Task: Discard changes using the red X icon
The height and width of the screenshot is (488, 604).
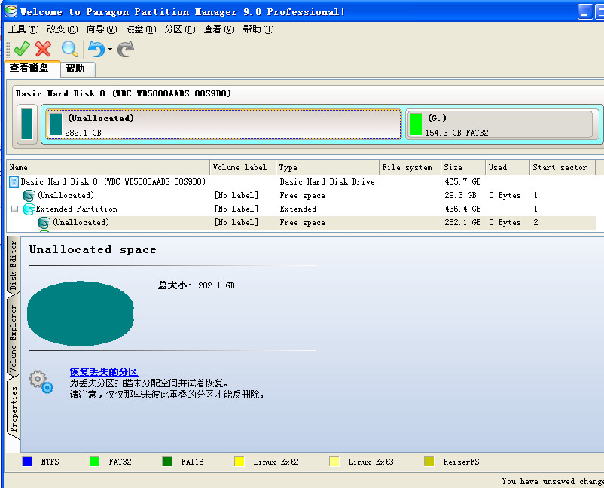Action: pyautogui.click(x=43, y=47)
